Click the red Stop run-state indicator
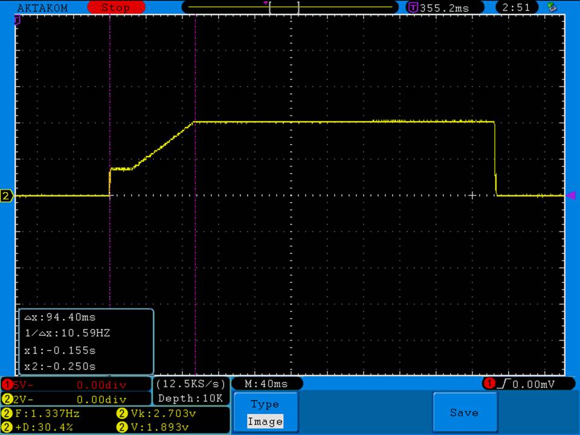The image size is (580, 435). (x=116, y=8)
